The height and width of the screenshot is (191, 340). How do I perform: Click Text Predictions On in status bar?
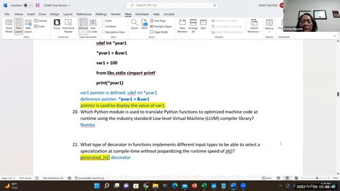53,178
